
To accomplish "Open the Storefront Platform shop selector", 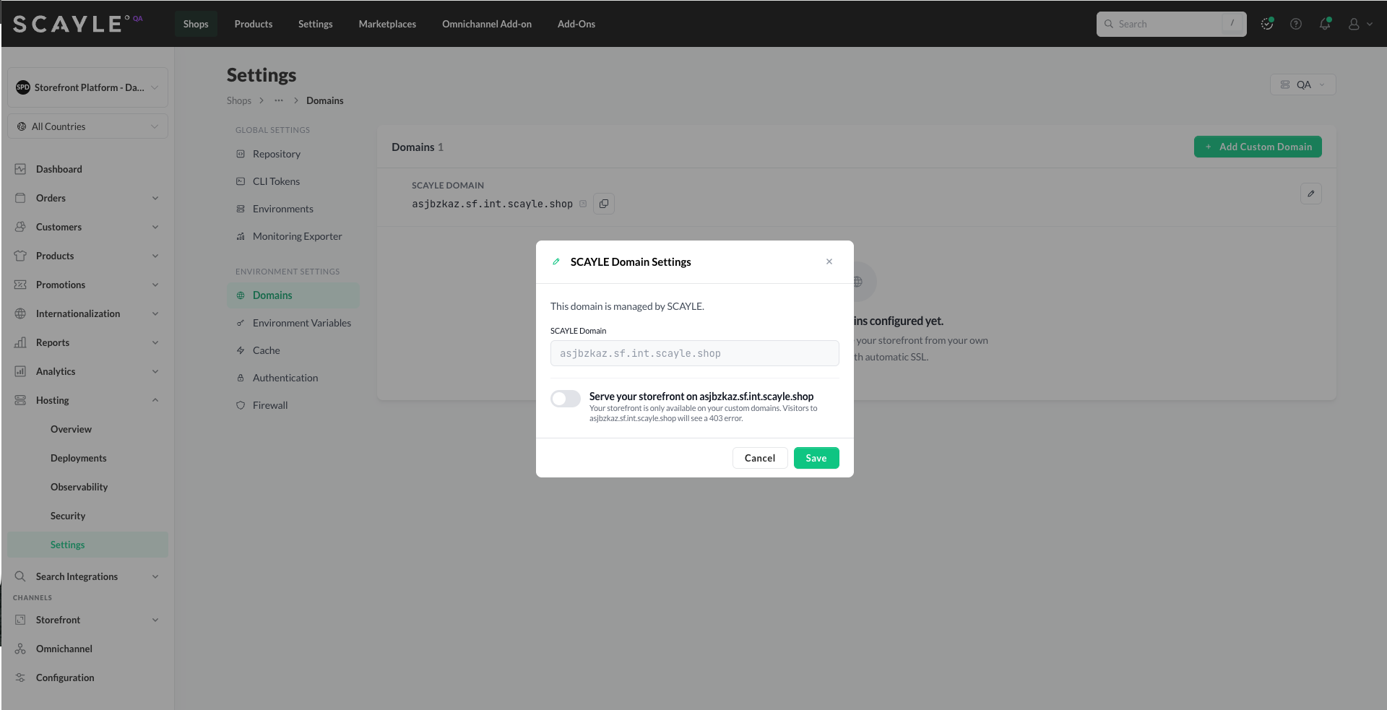I will (87, 87).
